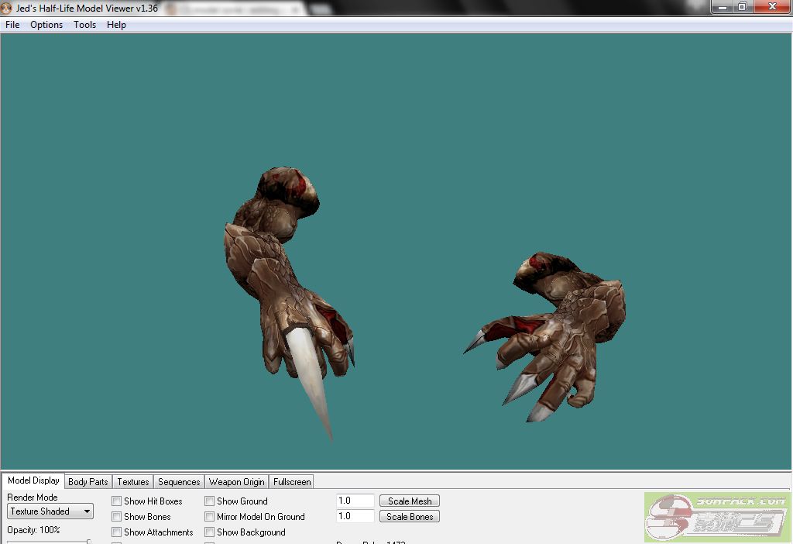Viewport: 793px width, 544px height.
Task: Go to the Sequences tab
Action: click(x=179, y=482)
